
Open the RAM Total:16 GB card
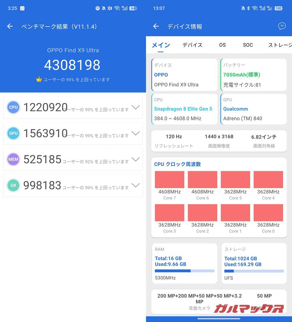pos(185,263)
